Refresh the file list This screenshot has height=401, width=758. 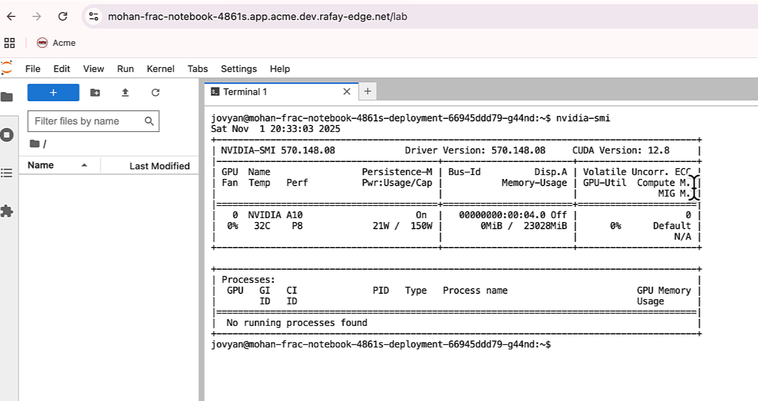point(154,93)
